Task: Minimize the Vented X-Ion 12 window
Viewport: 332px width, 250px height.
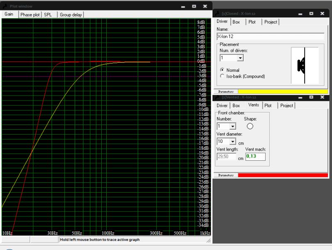Action: (x=300, y=97)
